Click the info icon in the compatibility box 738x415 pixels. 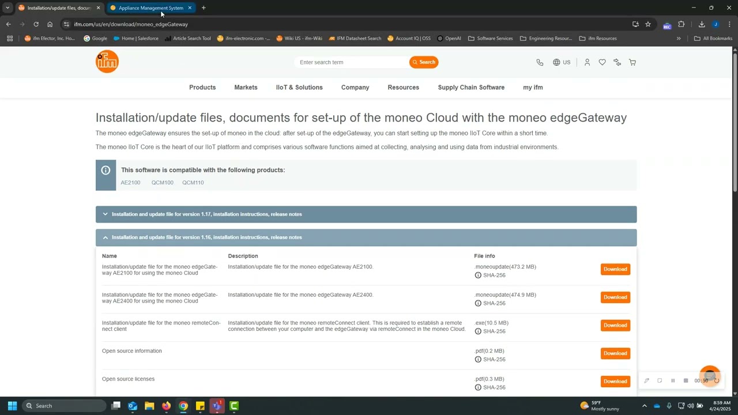pos(106,170)
